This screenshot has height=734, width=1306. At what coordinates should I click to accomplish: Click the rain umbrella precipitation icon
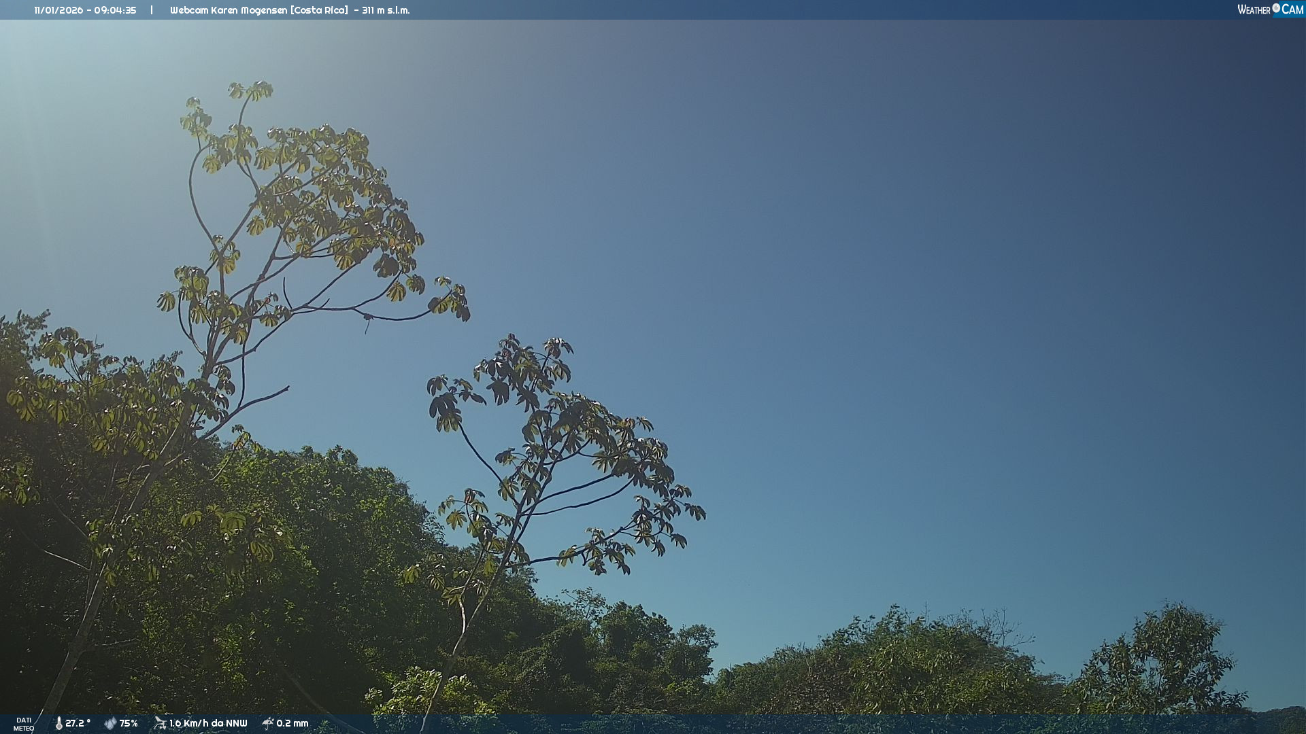coord(268,723)
